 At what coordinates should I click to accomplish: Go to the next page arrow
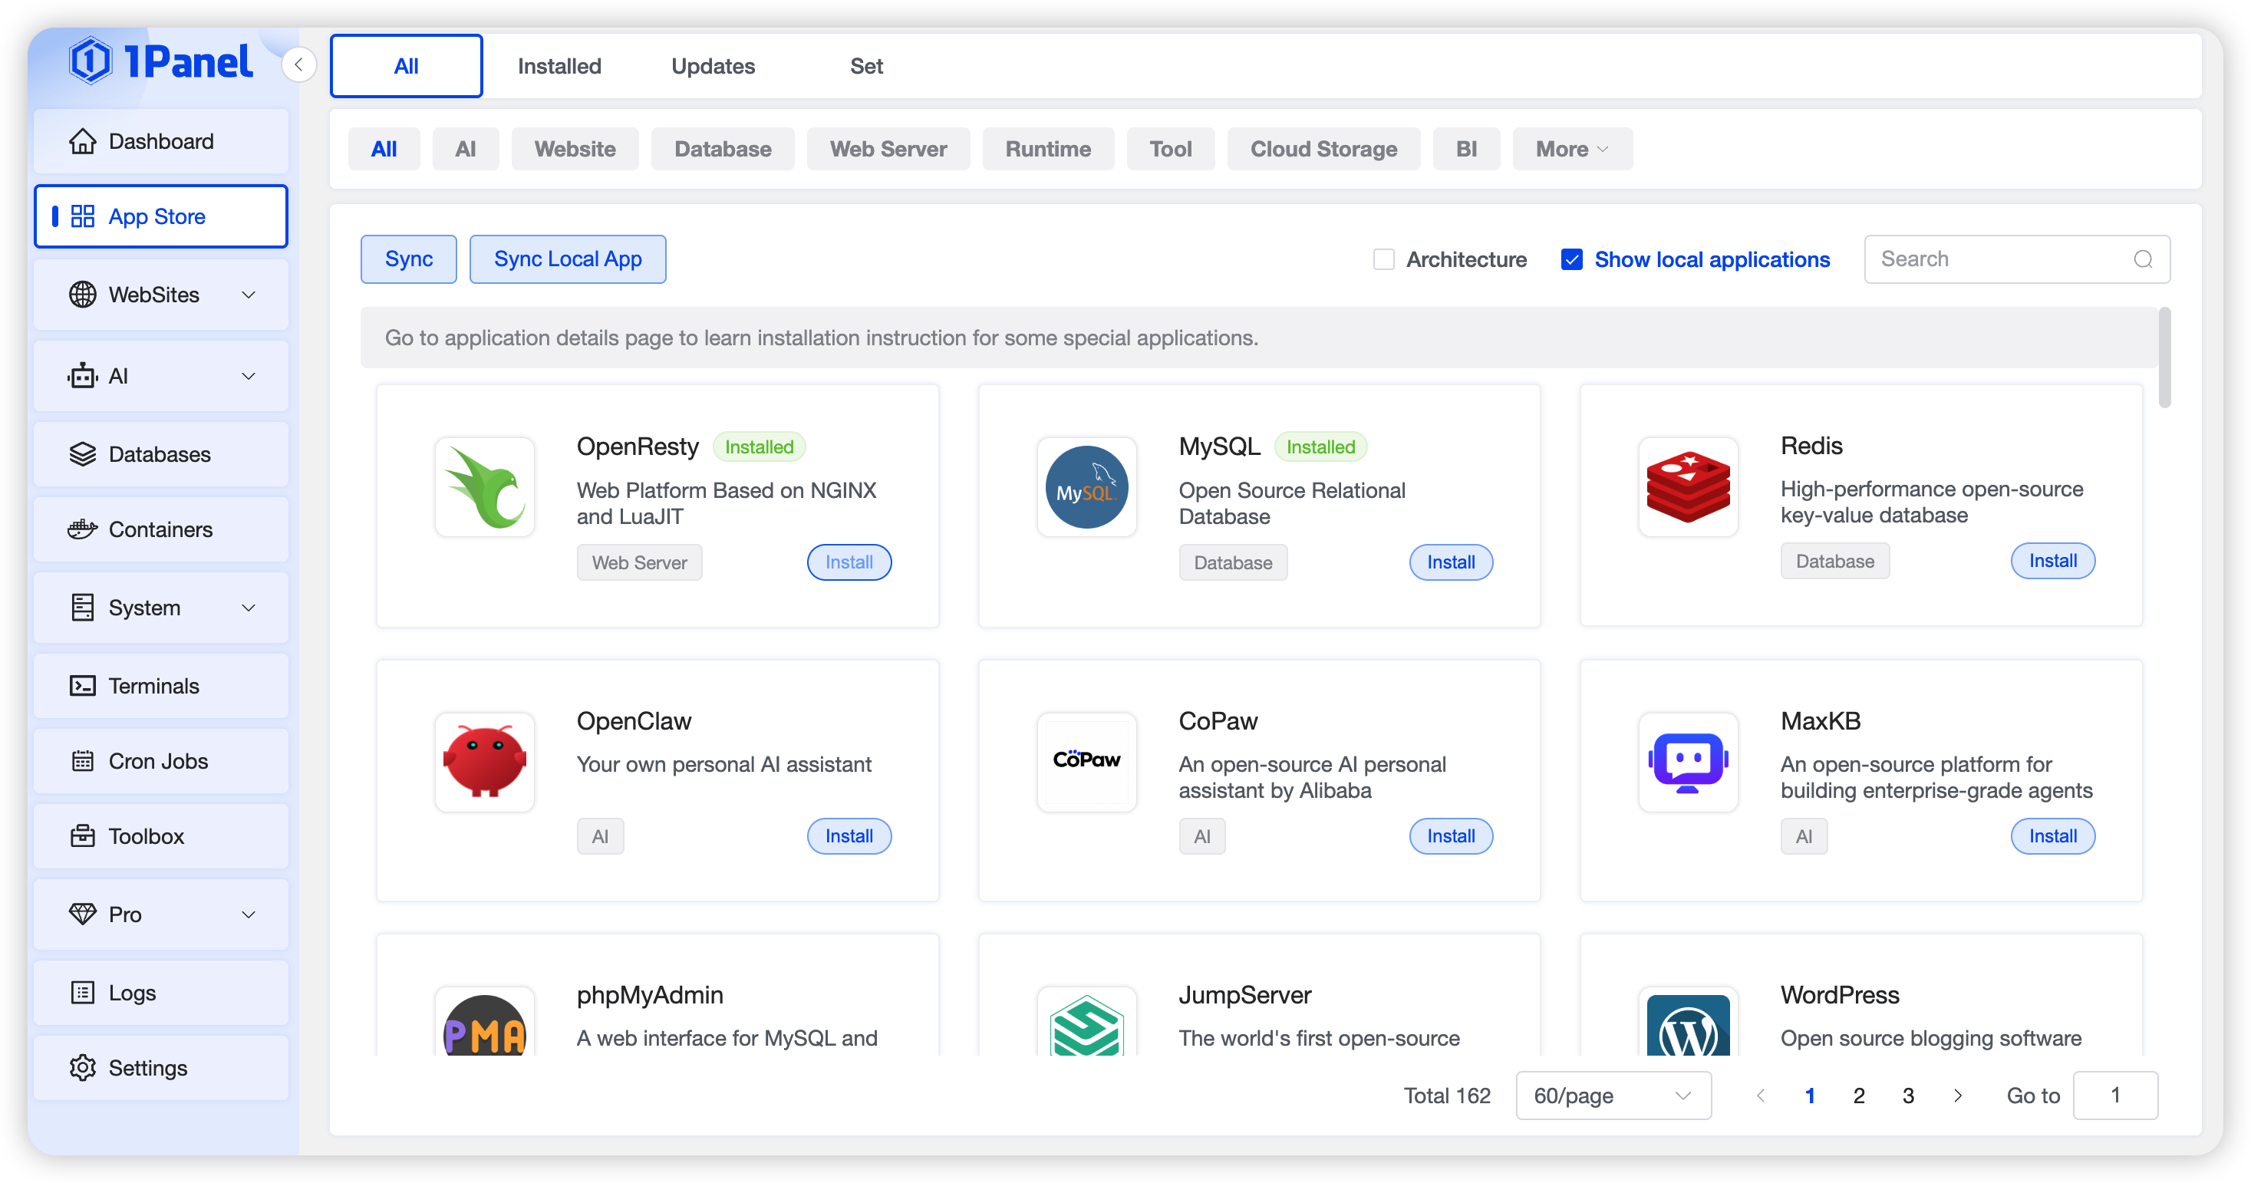(x=1957, y=1096)
